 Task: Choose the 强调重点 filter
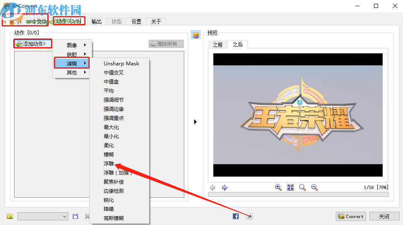(114, 118)
